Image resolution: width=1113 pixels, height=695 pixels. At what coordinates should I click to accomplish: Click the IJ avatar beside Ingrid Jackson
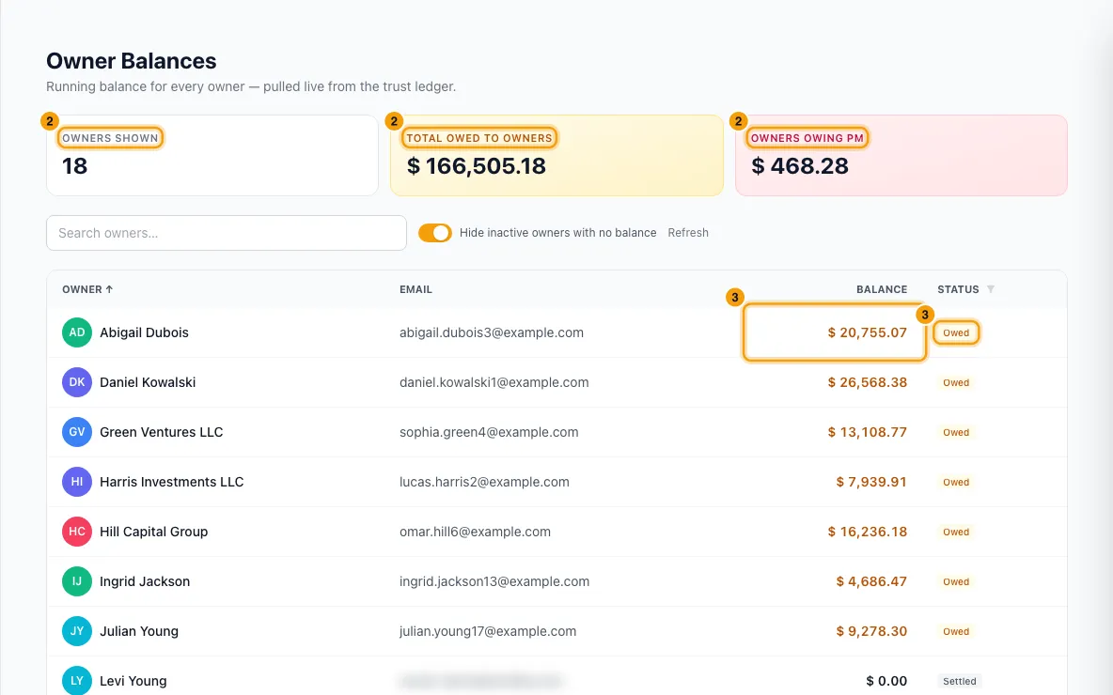(x=77, y=581)
